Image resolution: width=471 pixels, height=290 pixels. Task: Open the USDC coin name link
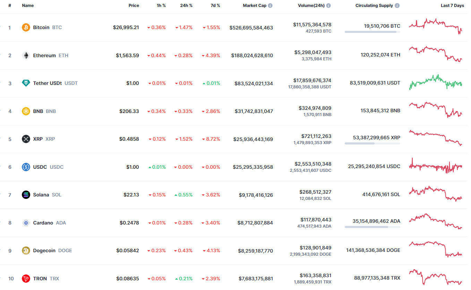pos(40,167)
